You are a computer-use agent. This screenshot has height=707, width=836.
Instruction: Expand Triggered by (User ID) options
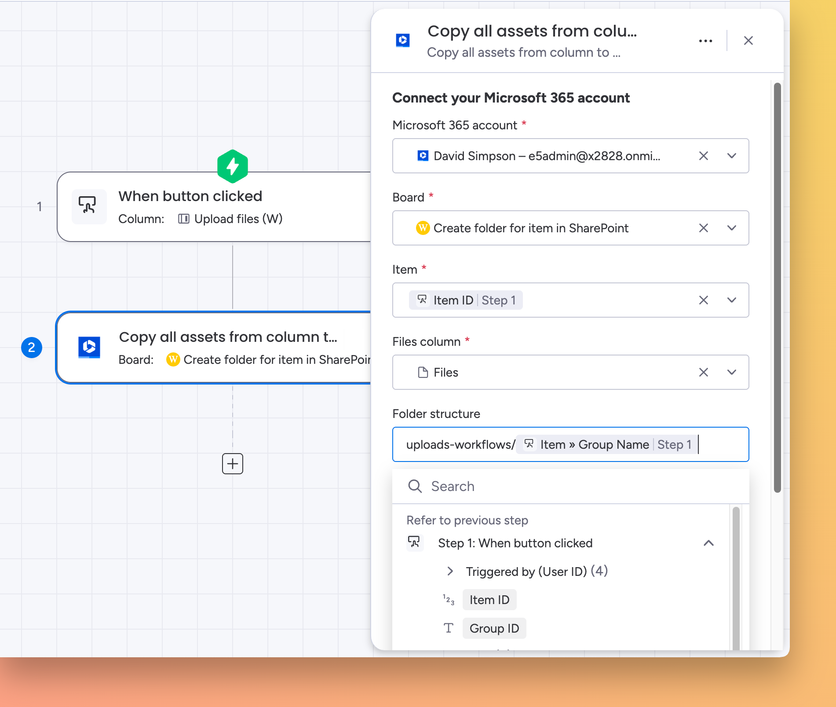(450, 571)
